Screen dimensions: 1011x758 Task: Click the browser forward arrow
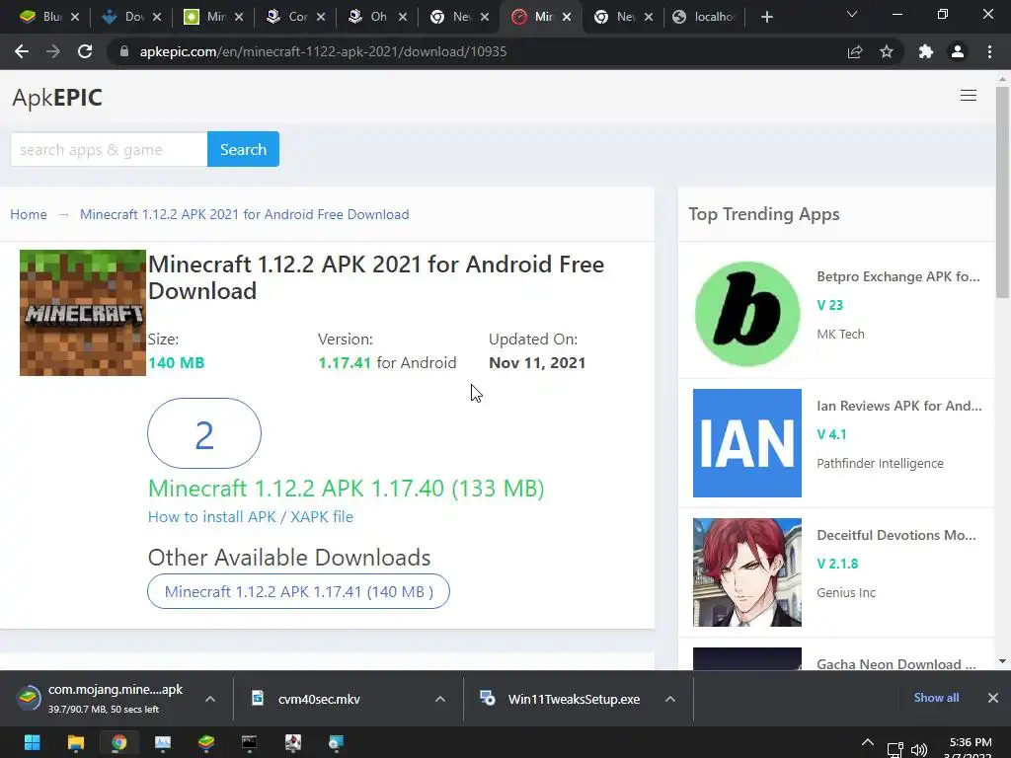pos(53,51)
